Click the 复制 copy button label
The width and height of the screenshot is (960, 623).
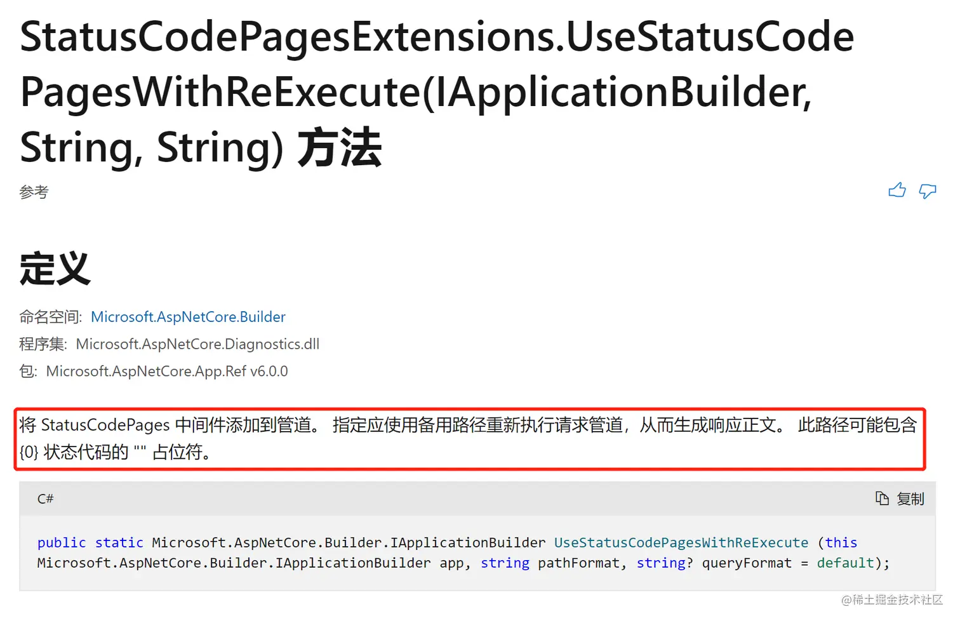pos(910,499)
